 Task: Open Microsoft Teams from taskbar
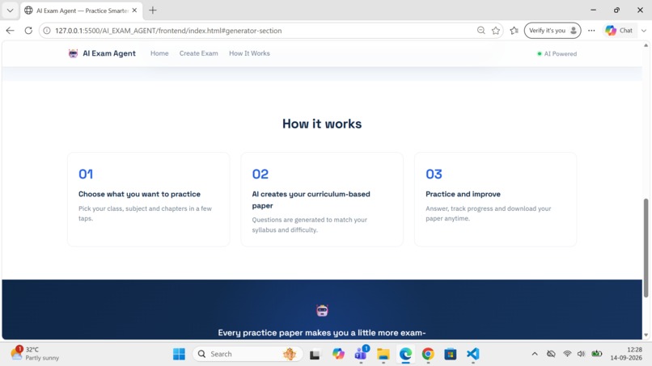pos(361,354)
